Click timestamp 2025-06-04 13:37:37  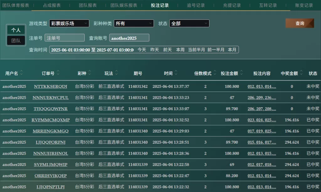171,87
